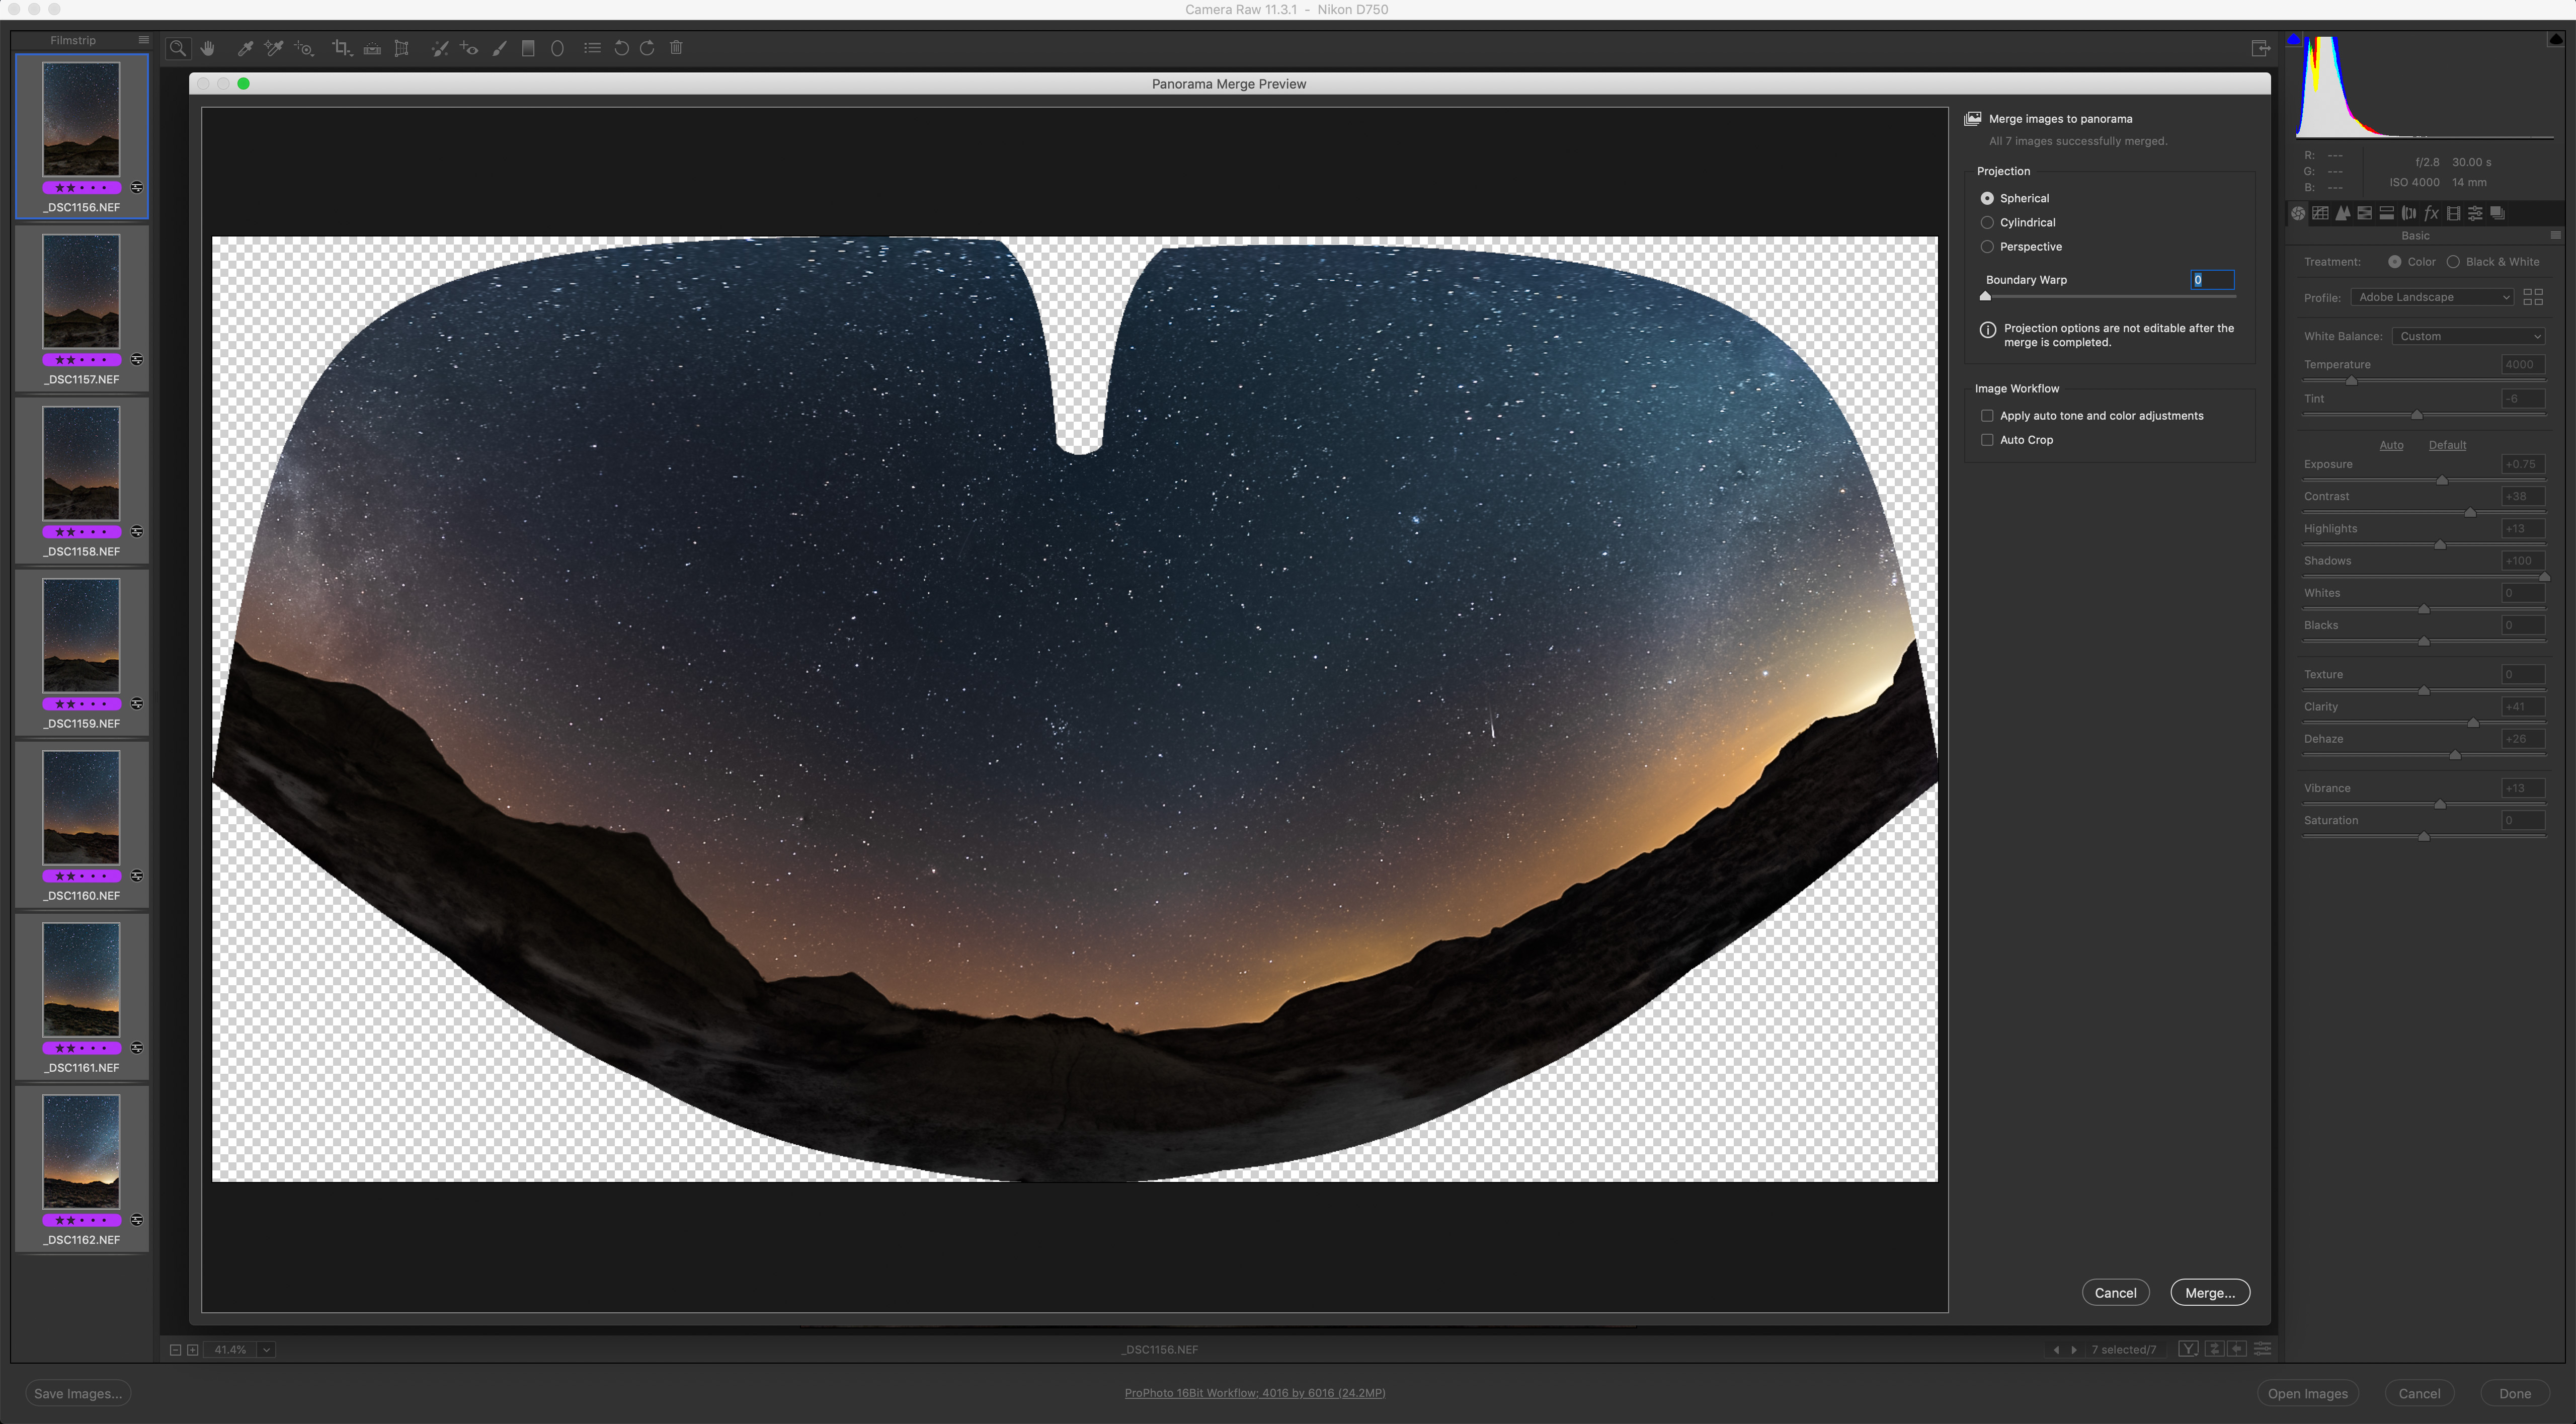Image resolution: width=2576 pixels, height=1424 pixels.
Task: Select the Red Eye Removal tool
Action: tap(469, 48)
